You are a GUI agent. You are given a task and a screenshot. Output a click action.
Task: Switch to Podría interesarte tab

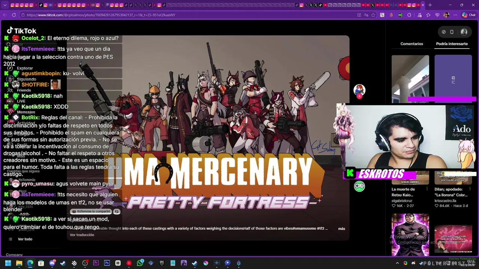[452, 44]
